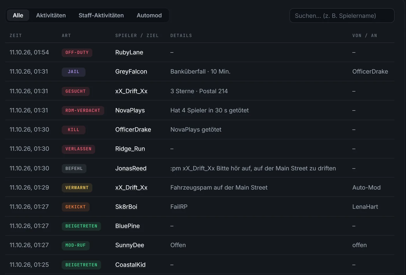Switch to the Aktivitäten tab
Screen dimensions: 406x275
coord(51,15)
